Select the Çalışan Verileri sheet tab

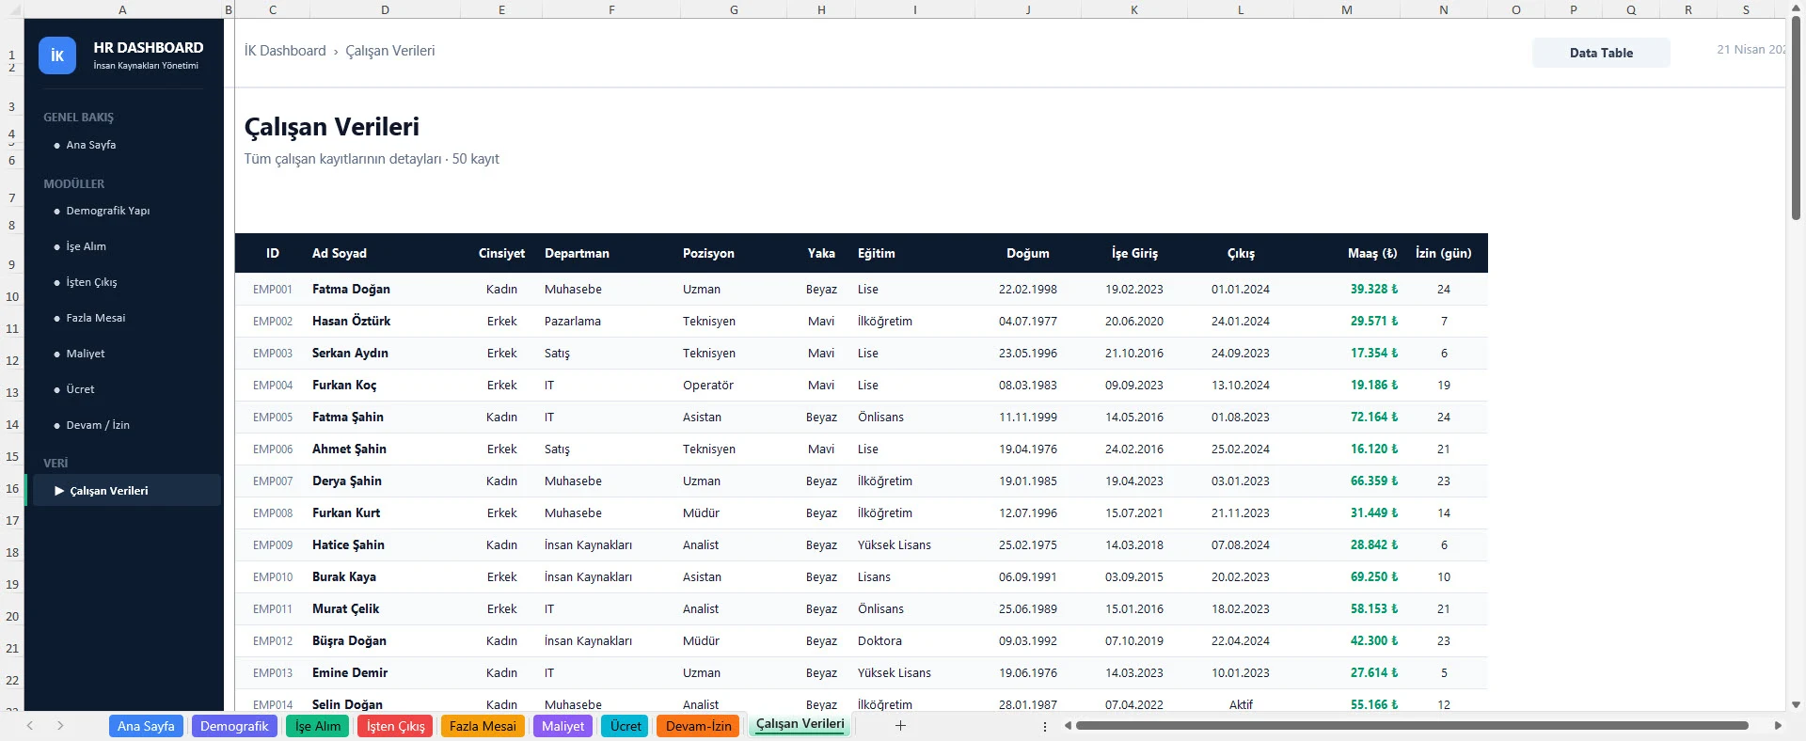(800, 724)
